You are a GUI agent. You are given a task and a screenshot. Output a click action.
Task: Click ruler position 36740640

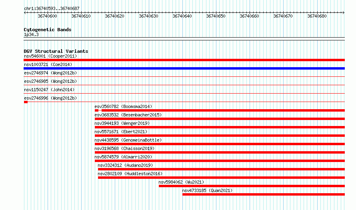click(x=182, y=16)
